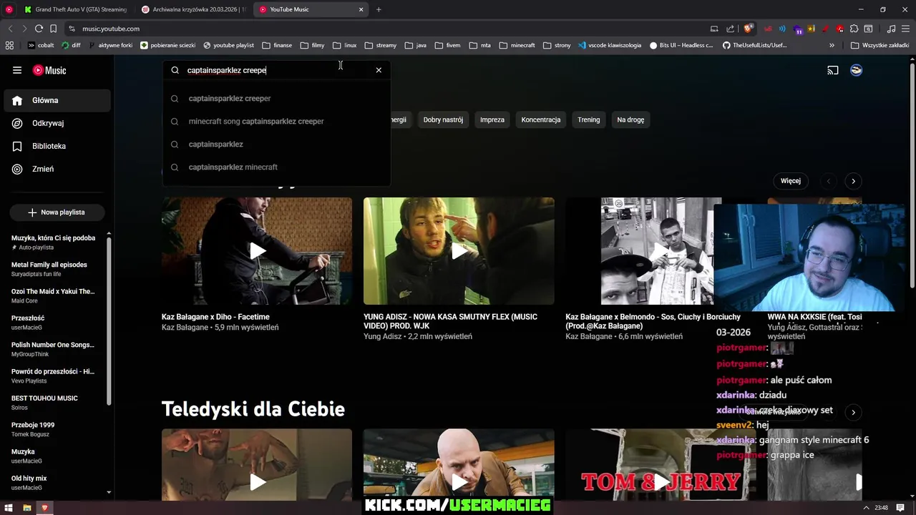
Task: Select the Na drogę mood chip
Action: (630, 119)
